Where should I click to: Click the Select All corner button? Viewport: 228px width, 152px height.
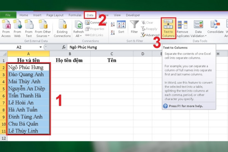[4, 54]
